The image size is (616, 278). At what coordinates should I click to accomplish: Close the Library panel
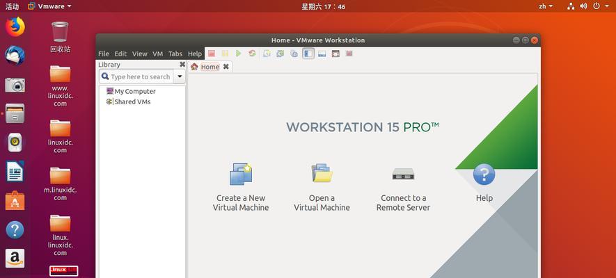coord(182,65)
